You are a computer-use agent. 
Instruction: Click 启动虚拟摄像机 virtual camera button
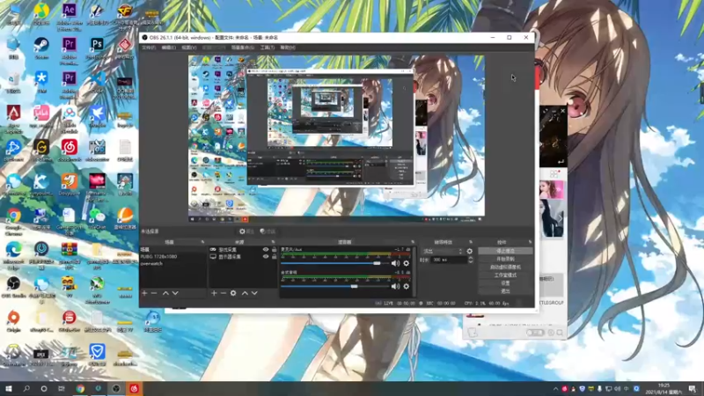tap(505, 268)
